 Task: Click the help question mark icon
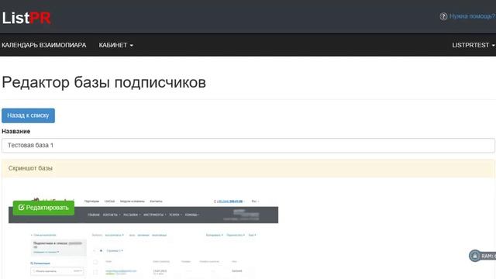point(443,16)
